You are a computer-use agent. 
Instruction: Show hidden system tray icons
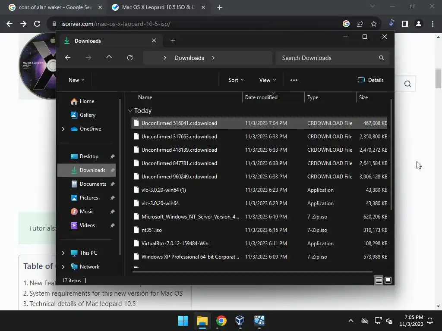[350, 321]
